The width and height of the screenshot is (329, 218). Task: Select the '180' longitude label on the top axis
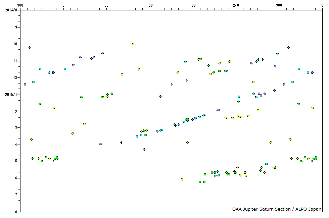pyautogui.click(x=193, y=5)
